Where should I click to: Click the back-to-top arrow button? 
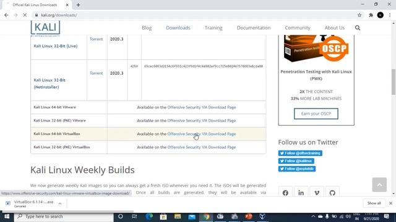click(379, 185)
